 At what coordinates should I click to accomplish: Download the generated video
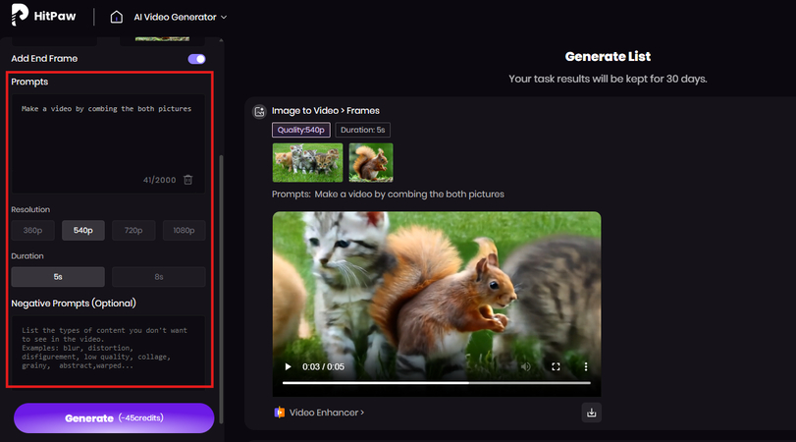point(592,413)
